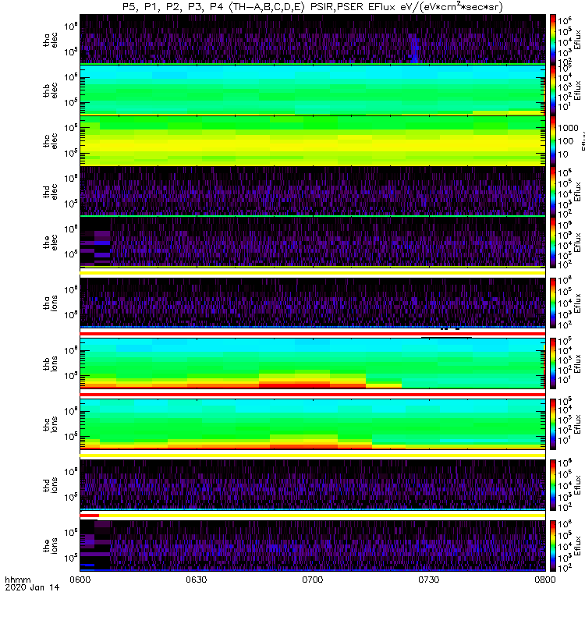Image resolution: width=585 pixels, height=624 pixels.
Task: Click inside the tha ions spectrogram panel
Action: [313, 302]
